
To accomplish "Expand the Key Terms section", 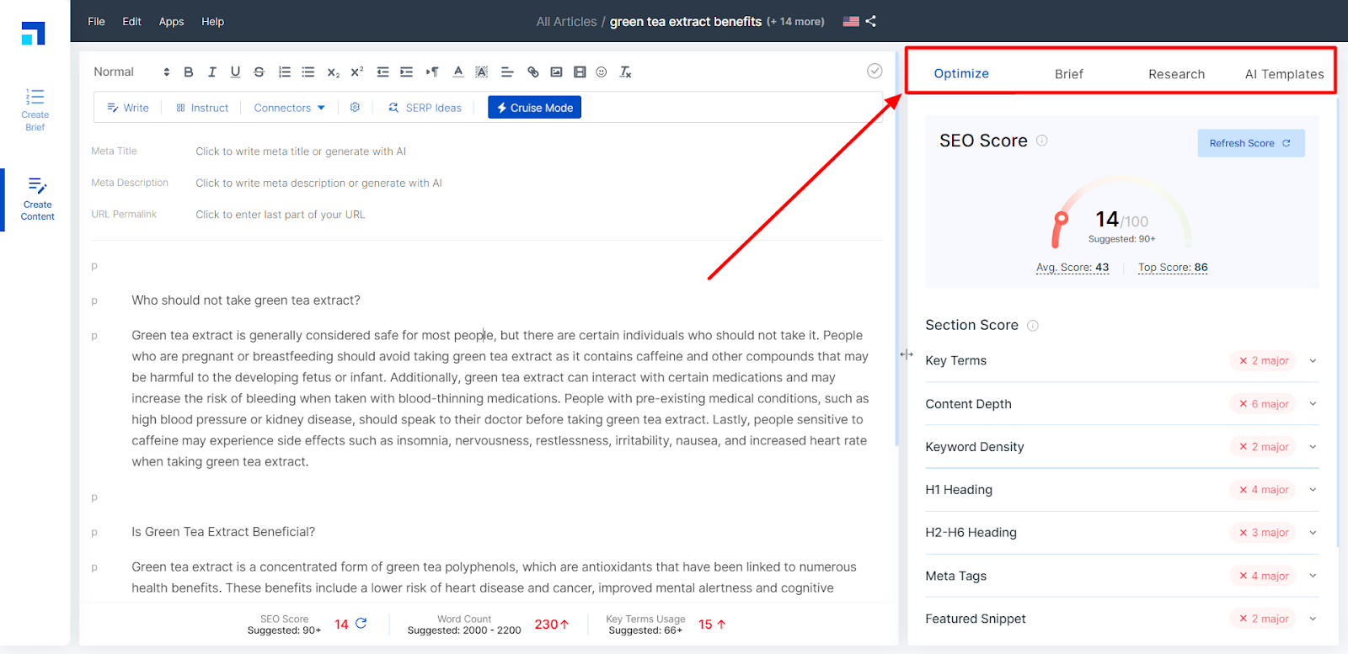I will (1121, 361).
